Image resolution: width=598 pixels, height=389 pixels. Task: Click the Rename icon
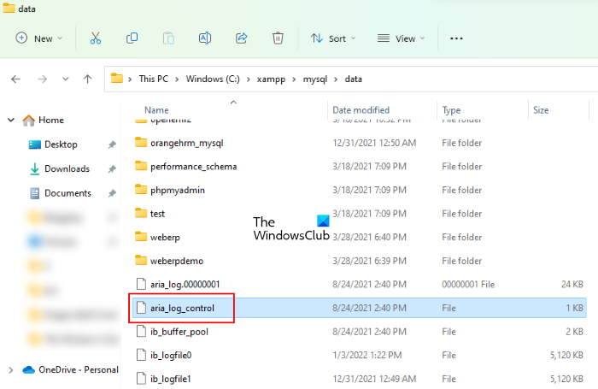pyautogui.click(x=205, y=38)
